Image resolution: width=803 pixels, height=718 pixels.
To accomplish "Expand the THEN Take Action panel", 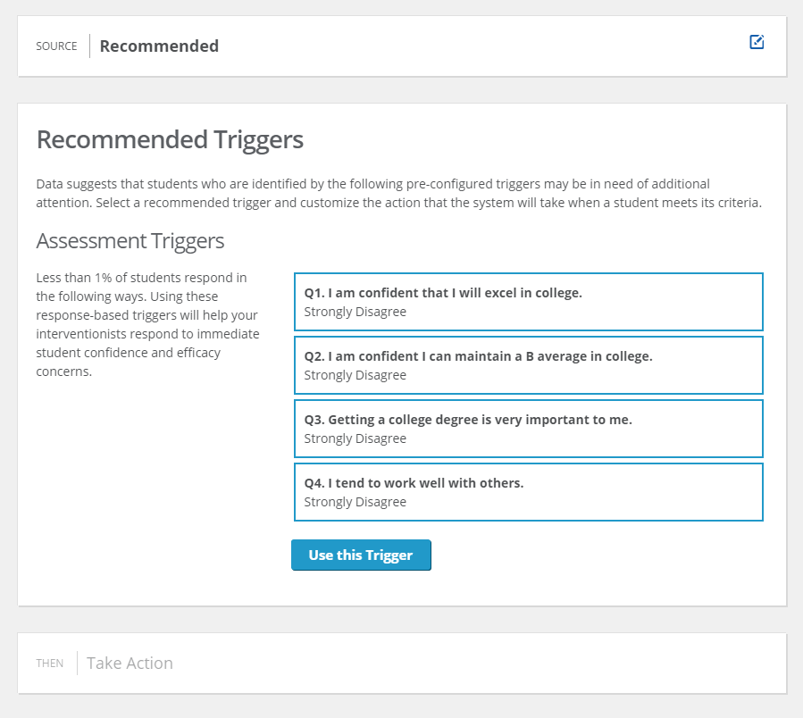I will point(130,663).
